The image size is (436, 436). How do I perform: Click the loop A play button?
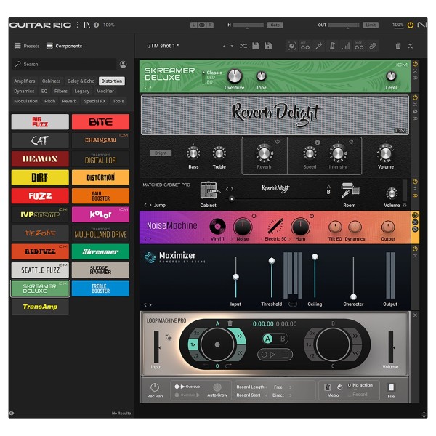[x=272, y=355]
